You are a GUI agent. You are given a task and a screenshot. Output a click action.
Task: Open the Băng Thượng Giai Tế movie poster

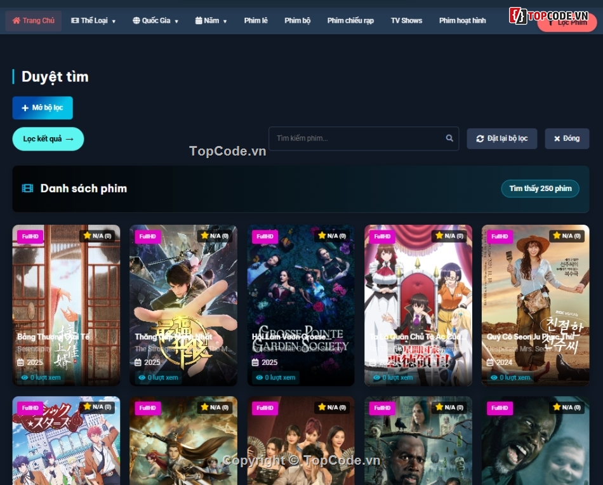tap(66, 305)
